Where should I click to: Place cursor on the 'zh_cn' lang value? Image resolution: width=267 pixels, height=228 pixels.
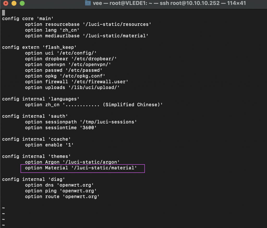coord(69,30)
